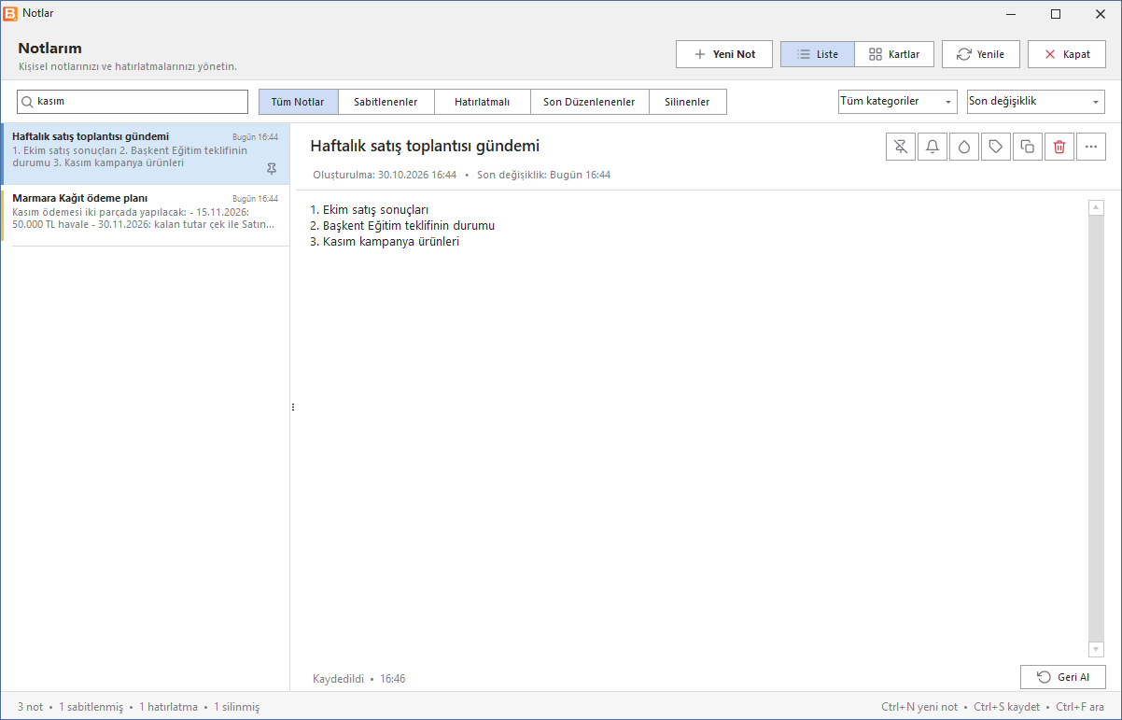1122x720 pixels.
Task: Open more options three-dots menu
Action: [x=1091, y=147]
